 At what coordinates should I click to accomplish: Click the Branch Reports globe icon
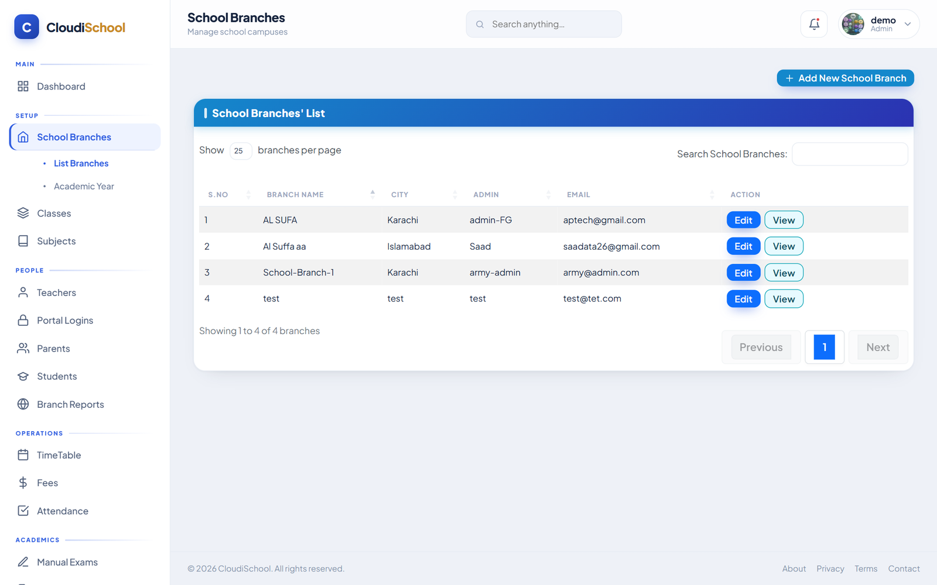point(23,404)
